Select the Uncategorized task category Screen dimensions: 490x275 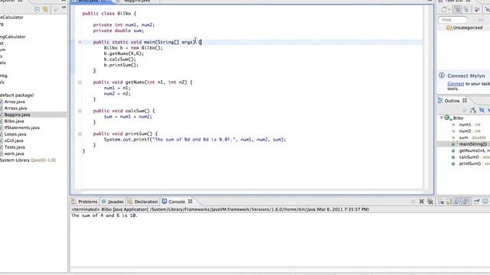(465, 27)
